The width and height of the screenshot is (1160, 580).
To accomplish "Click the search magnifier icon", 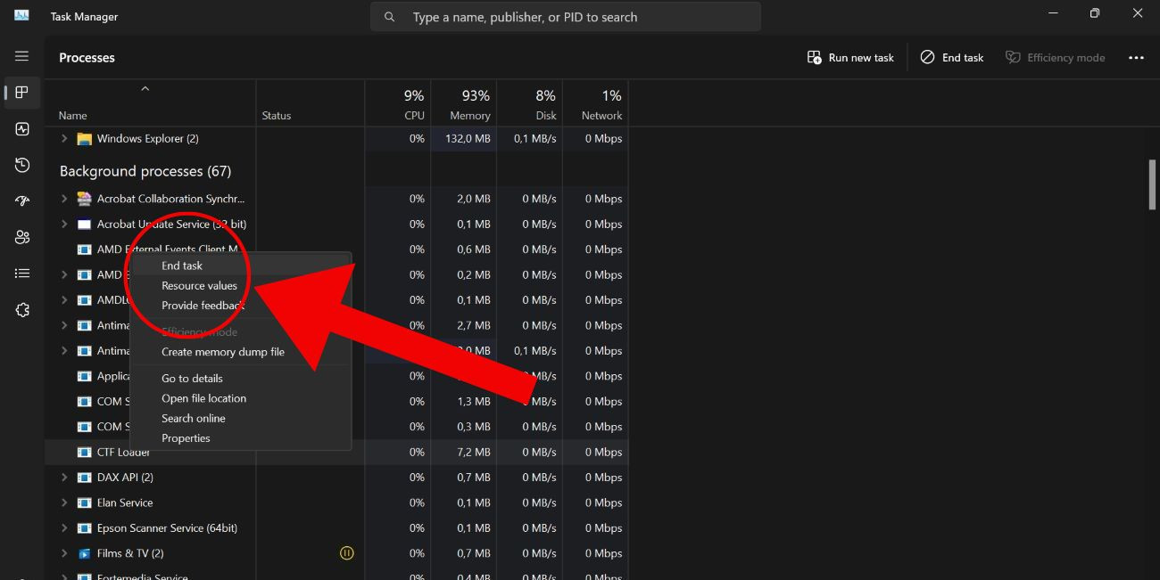I will pyautogui.click(x=389, y=16).
